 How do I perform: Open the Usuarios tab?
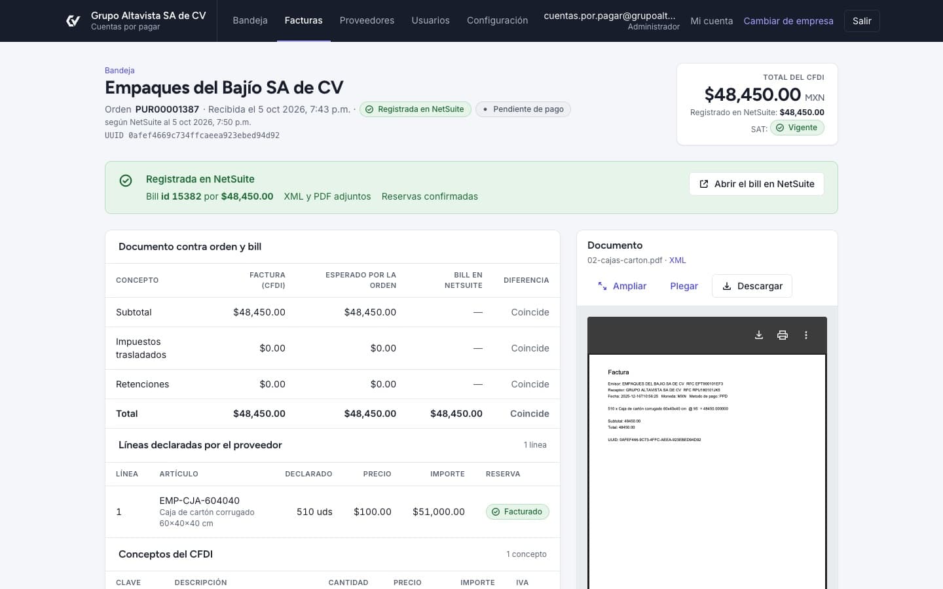pos(430,20)
